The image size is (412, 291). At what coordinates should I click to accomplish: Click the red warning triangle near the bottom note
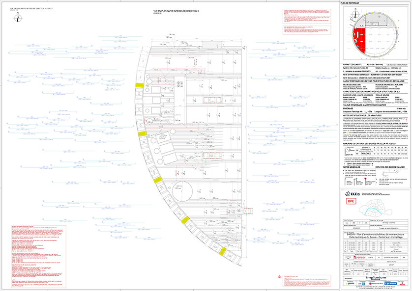279,276
